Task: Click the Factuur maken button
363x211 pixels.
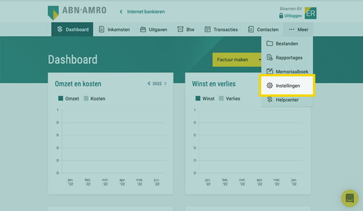Action: point(233,59)
